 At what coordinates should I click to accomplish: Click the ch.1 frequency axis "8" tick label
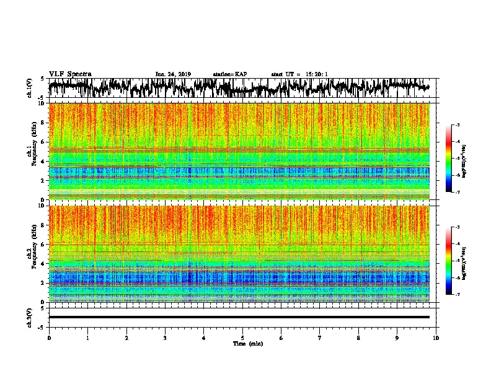(x=43, y=123)
